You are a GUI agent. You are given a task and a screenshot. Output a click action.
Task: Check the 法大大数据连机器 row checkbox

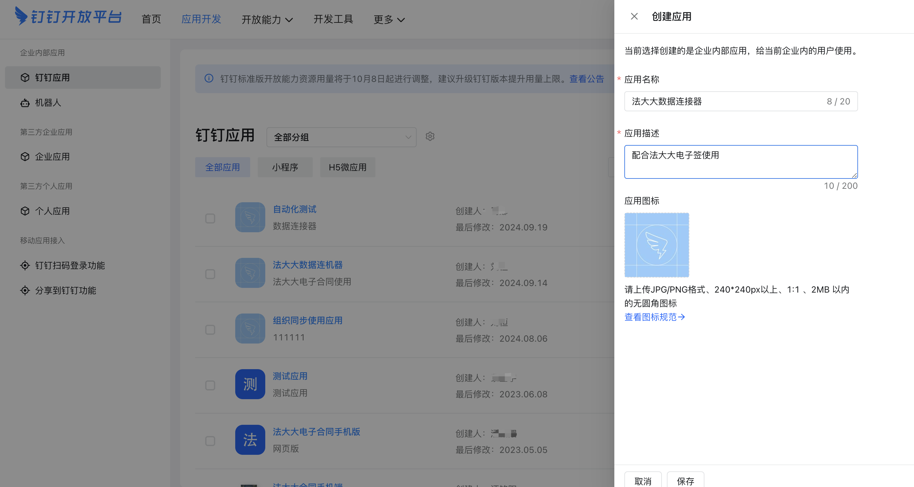211,274
